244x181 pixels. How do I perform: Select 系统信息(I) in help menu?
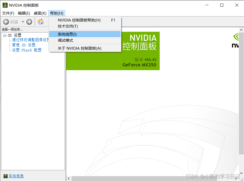[85, 34]
